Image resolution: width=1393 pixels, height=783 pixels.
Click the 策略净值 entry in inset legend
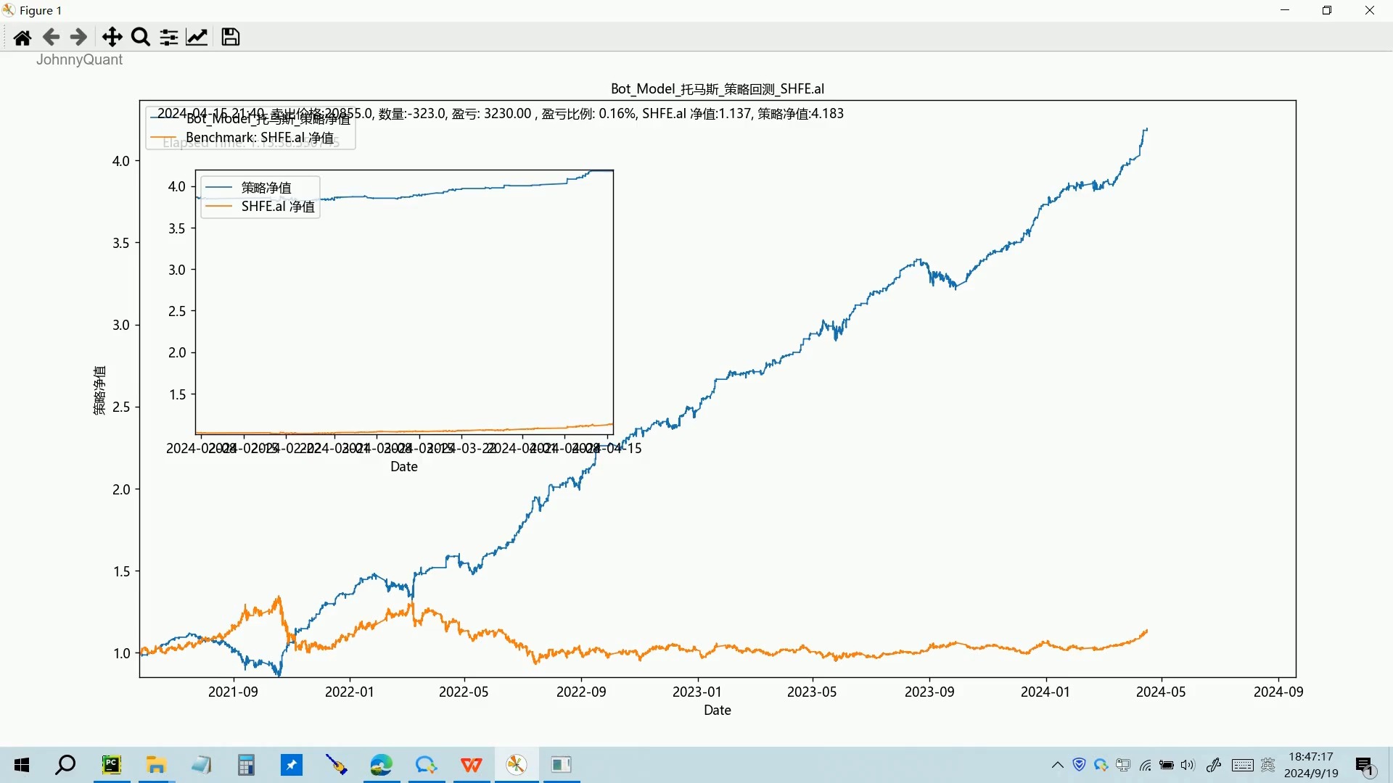pos(266,188)
